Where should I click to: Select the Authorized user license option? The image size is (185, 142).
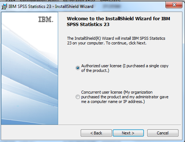(78, 68)
